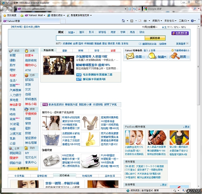Print the page using the printer icon

(145, 21)
